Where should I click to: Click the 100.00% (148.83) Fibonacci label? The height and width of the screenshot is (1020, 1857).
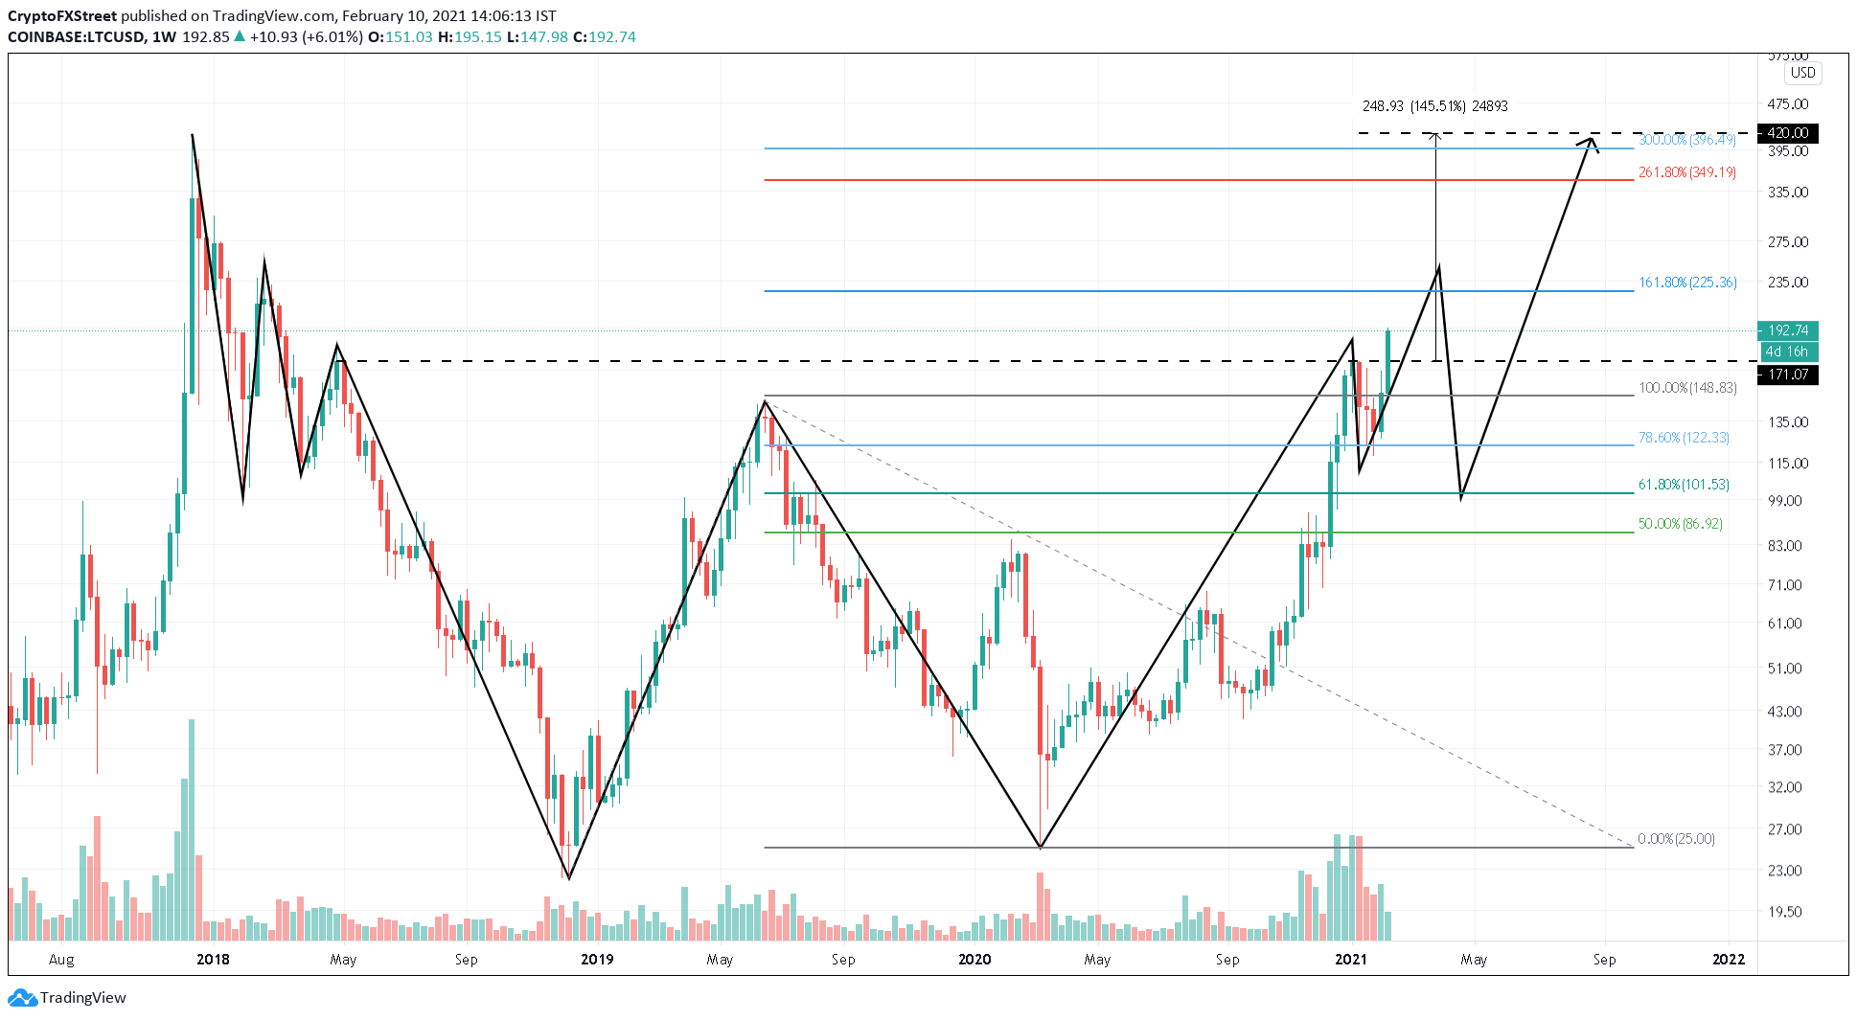coord(1687,388)
